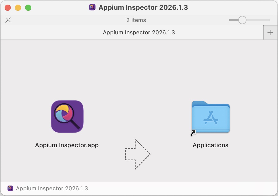The image size is (278, 196).
Task: Zoom the window with the green button
Action: (28, 8)
